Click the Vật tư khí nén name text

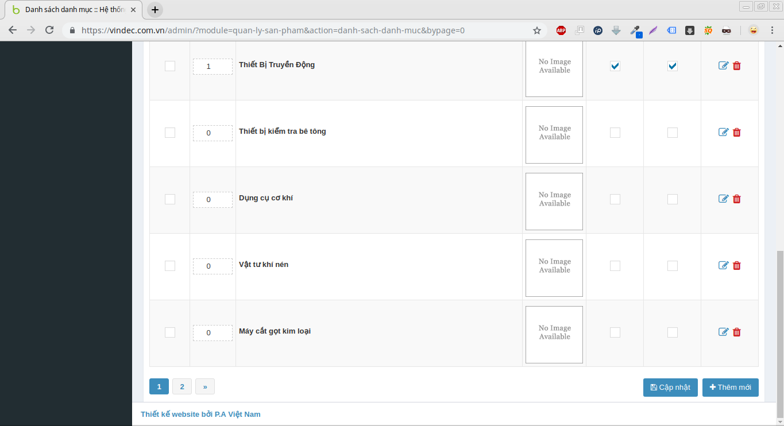point(264,265)
